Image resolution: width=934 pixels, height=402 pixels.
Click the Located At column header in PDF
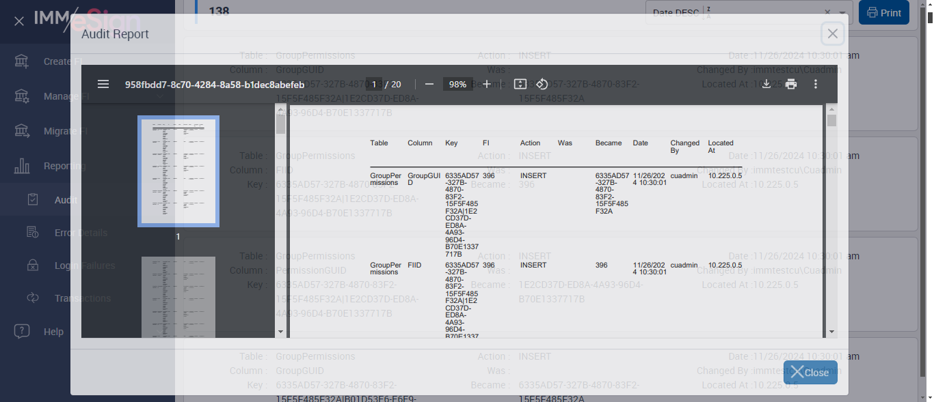coord(721,147)
